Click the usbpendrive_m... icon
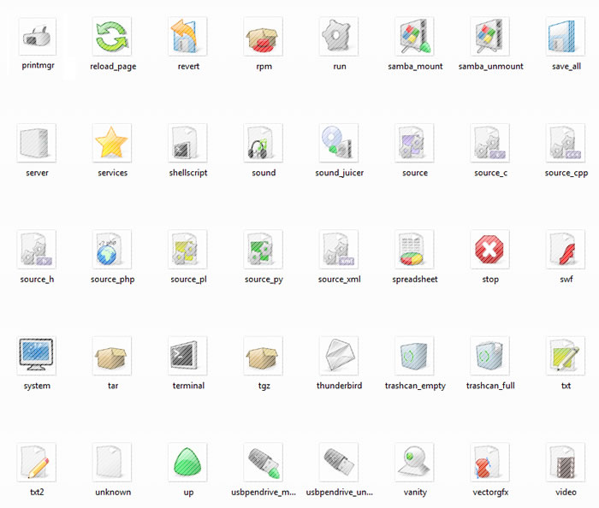The height and width of the screenshot is (508, 599). [x=264, y=463]
